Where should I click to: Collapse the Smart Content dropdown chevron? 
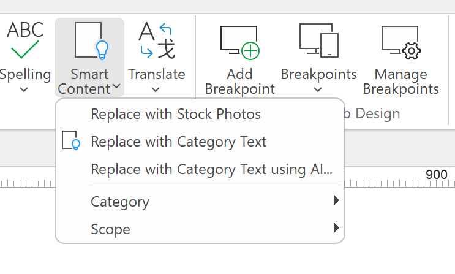point(116,89)
